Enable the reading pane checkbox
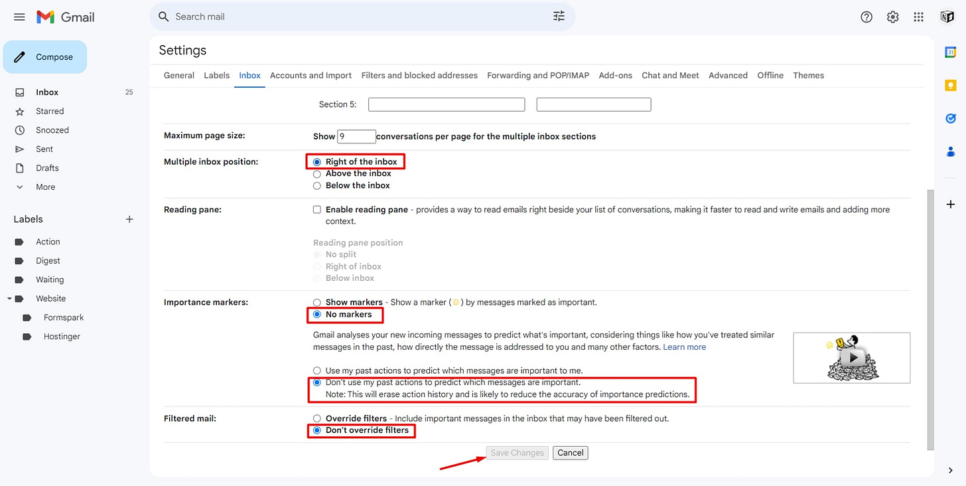Image resolution: width=966 pixels, height=486 pixels. [317, 209]
